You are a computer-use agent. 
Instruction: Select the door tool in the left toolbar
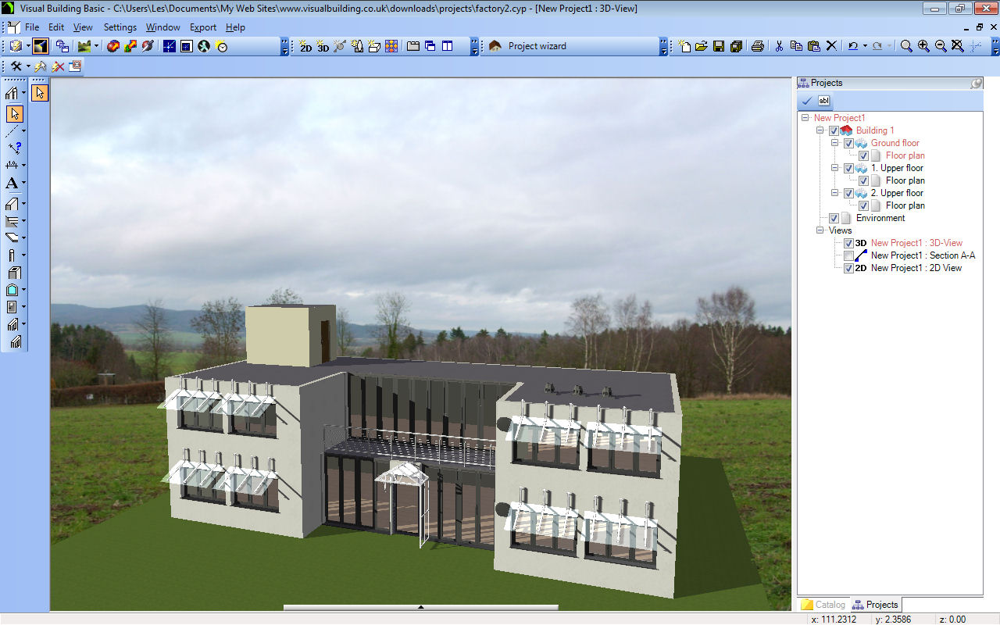coord(12,307)
